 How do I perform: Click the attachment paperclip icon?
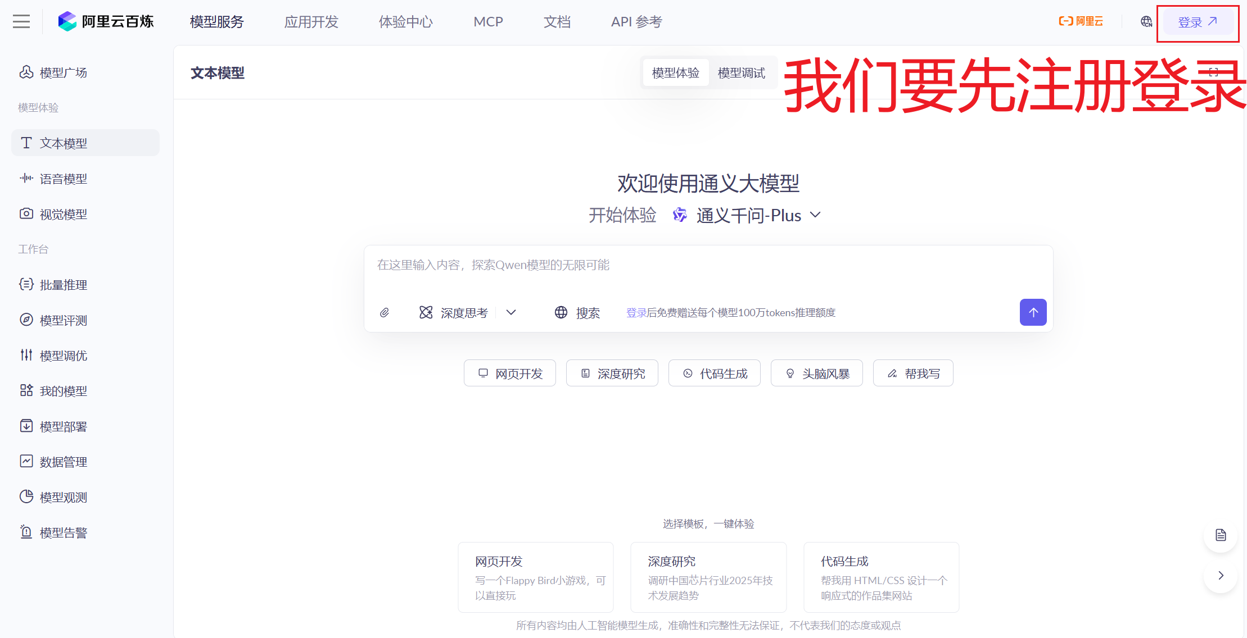[385, 313]
